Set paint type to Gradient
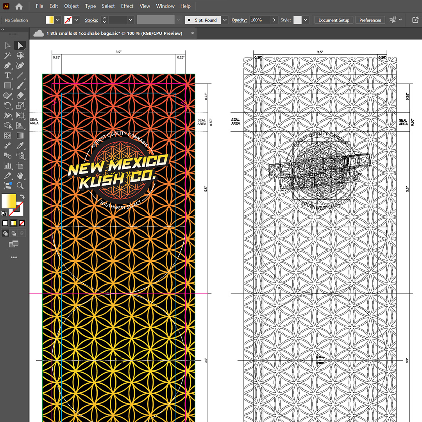 13,223
